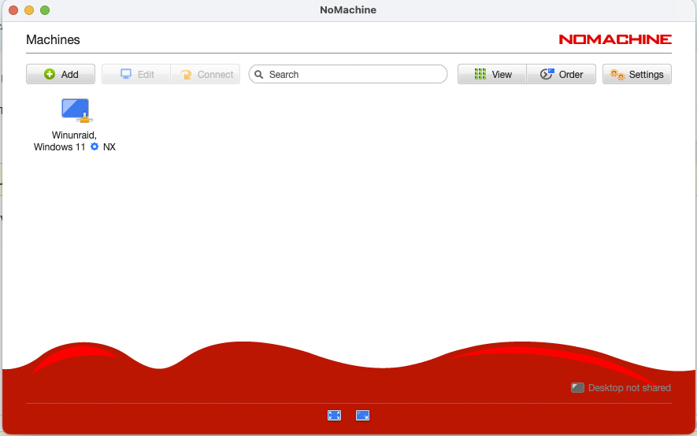The image size is (697, 436).
Task: Click the magnifier icon in Search
Action: tap(258, 74)
